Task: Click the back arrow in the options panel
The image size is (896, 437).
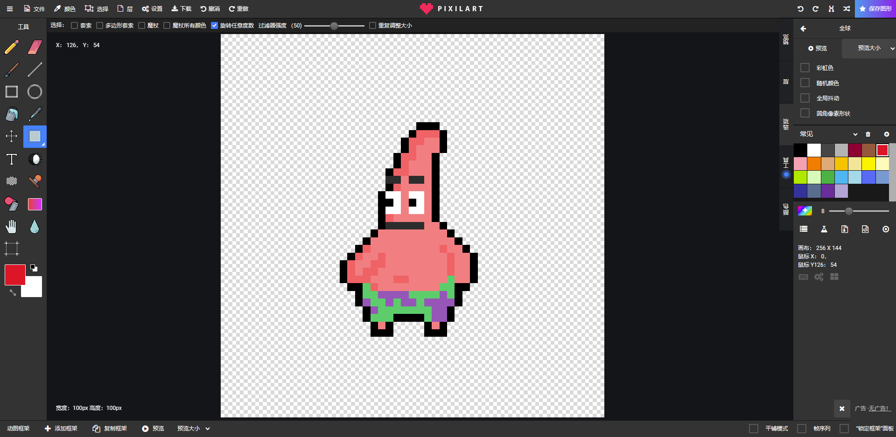Action: click(803, 28)
